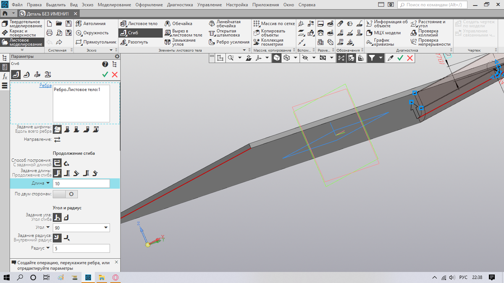This screenshot has height=283, width=504.
Task: Select the Обечайка tool
Action: pos(178,23)
